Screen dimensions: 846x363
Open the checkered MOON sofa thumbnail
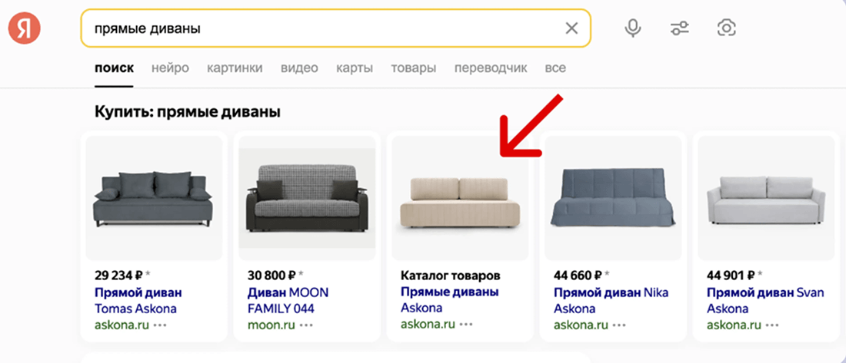(x=307, y=200)
